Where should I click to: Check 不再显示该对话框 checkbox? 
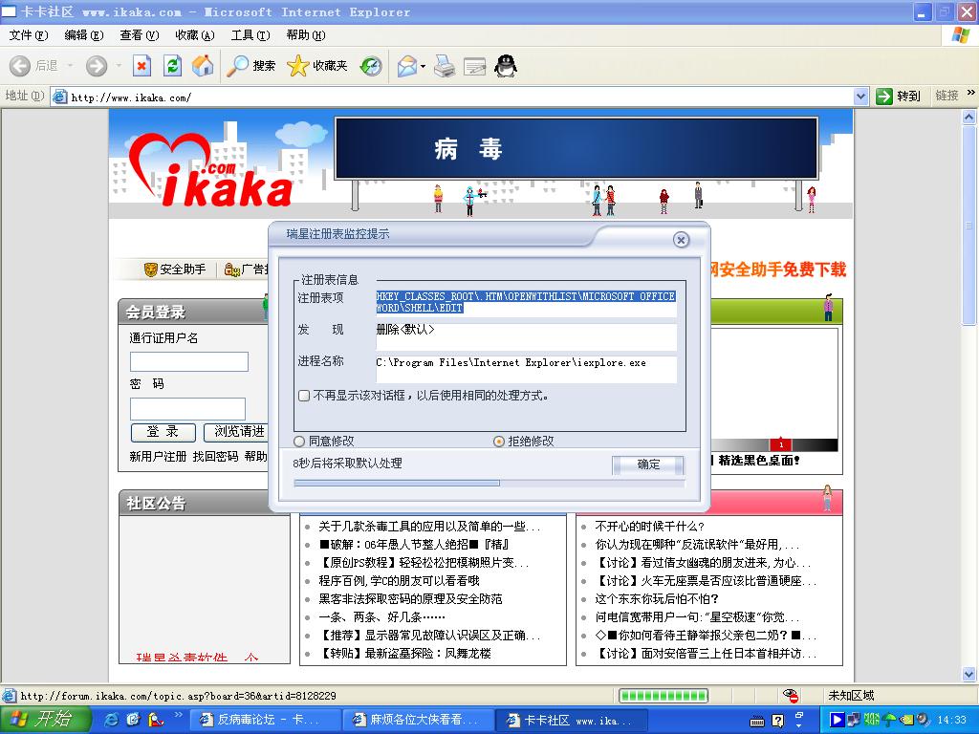[304, 396]
